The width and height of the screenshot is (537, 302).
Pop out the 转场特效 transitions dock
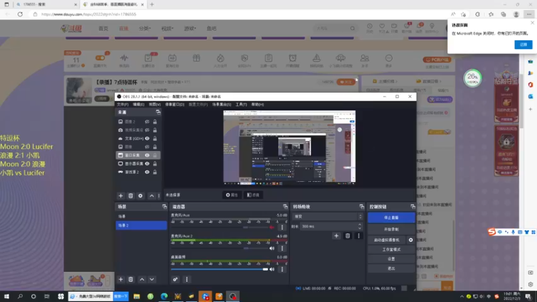(x=362, y=207)
